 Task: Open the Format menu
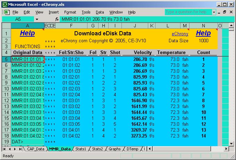tap(70, 12)
